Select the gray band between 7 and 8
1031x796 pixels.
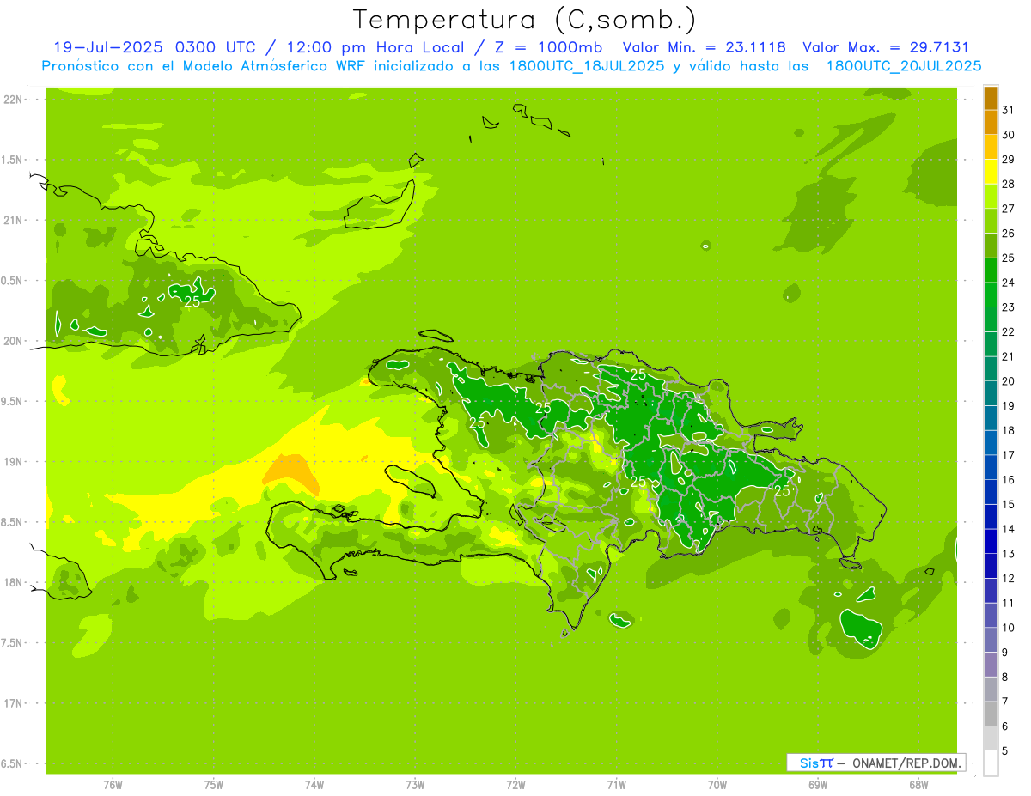991,690
